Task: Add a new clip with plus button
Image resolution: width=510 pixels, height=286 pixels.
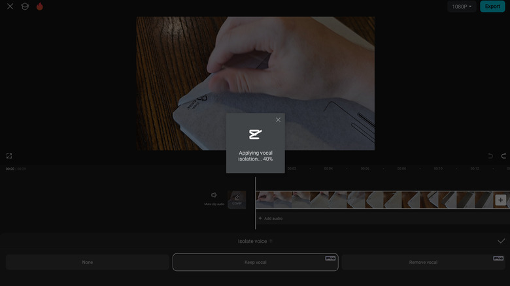Action: click(501, 200)
